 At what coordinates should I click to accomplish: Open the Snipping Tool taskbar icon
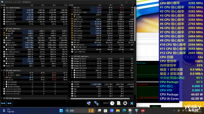[x=130, y=111]
